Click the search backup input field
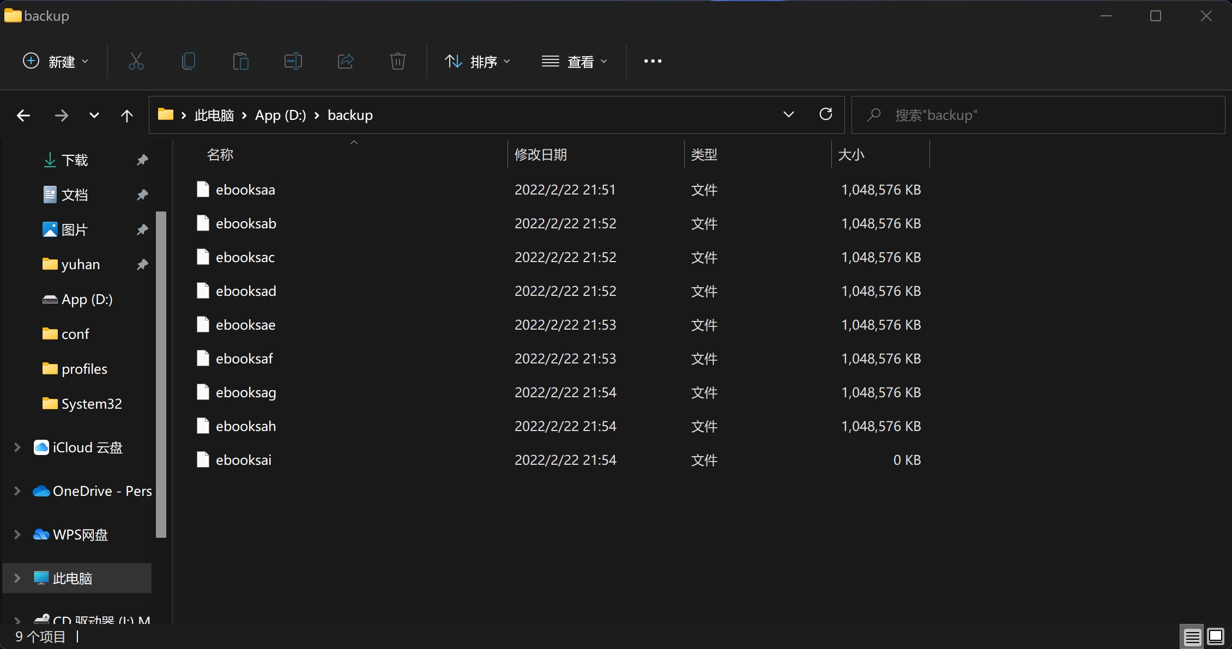 1036,115
